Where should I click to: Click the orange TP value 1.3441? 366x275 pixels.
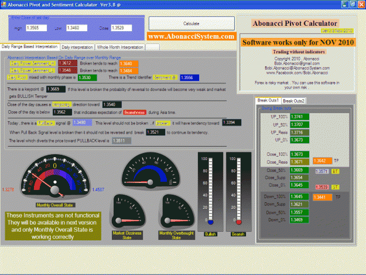pyautogui.click(x=322, y=197)
